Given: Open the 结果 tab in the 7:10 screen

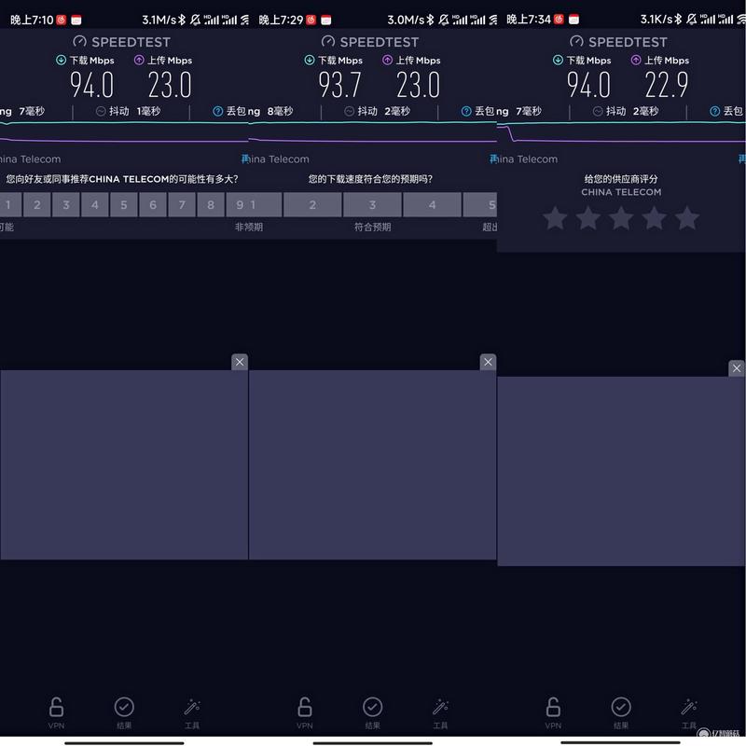Looking at the screenshot, I should [x=124, y=712].
